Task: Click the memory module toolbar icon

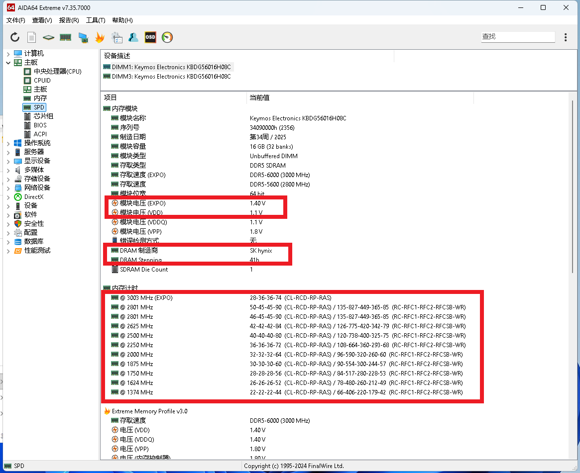Action: pos(66,37)
